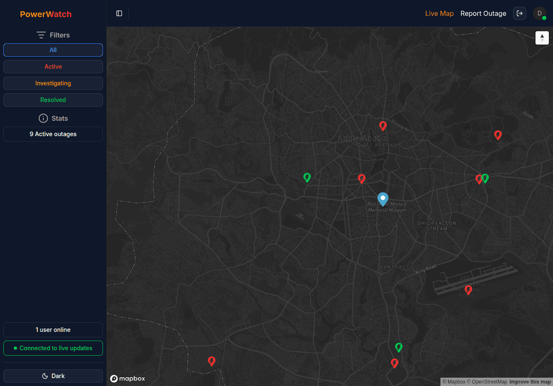Viewport: 553px width, 386px height.
Task: Select the red outage marker at the airport
Action: coord(468,290)
